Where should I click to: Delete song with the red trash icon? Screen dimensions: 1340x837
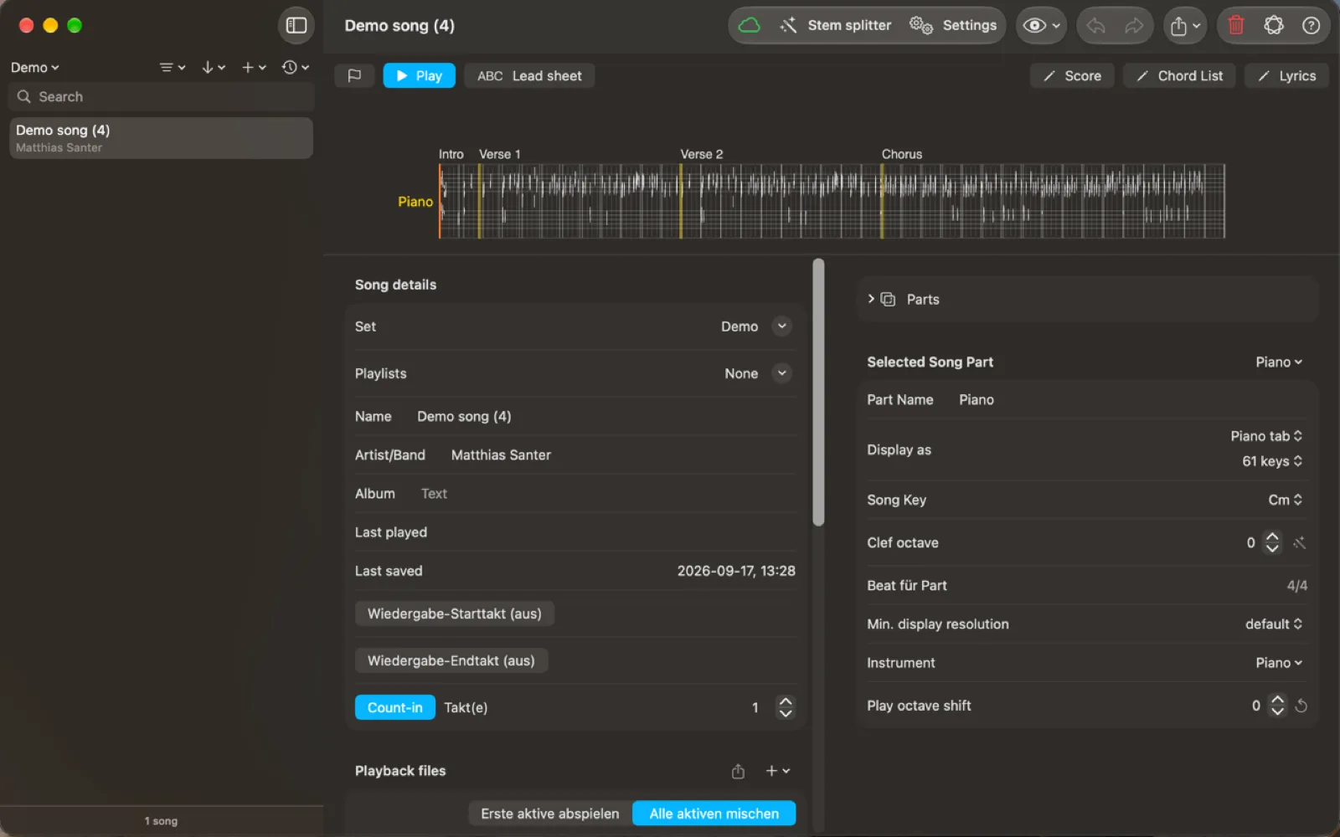pyautogui.click(x=1236, y=25)
